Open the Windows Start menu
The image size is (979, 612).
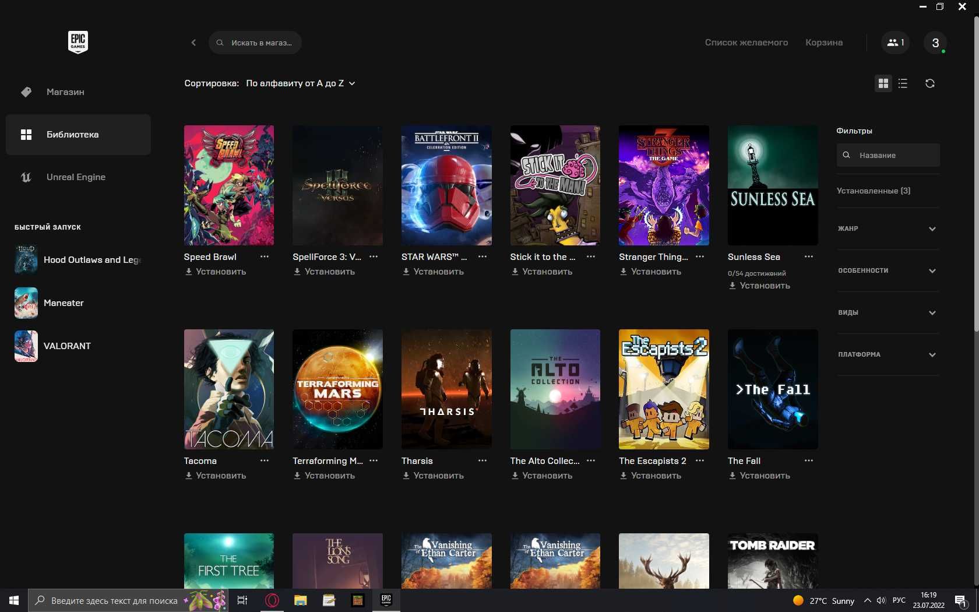pyautogui.click(x=14, y=600)
